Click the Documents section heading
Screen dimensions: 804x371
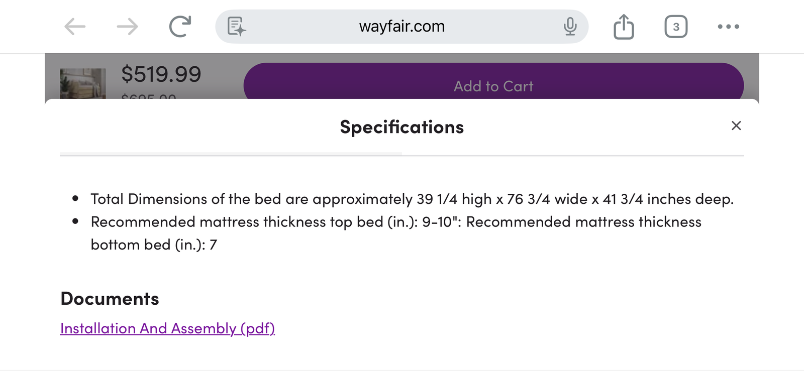click(110, 299)
